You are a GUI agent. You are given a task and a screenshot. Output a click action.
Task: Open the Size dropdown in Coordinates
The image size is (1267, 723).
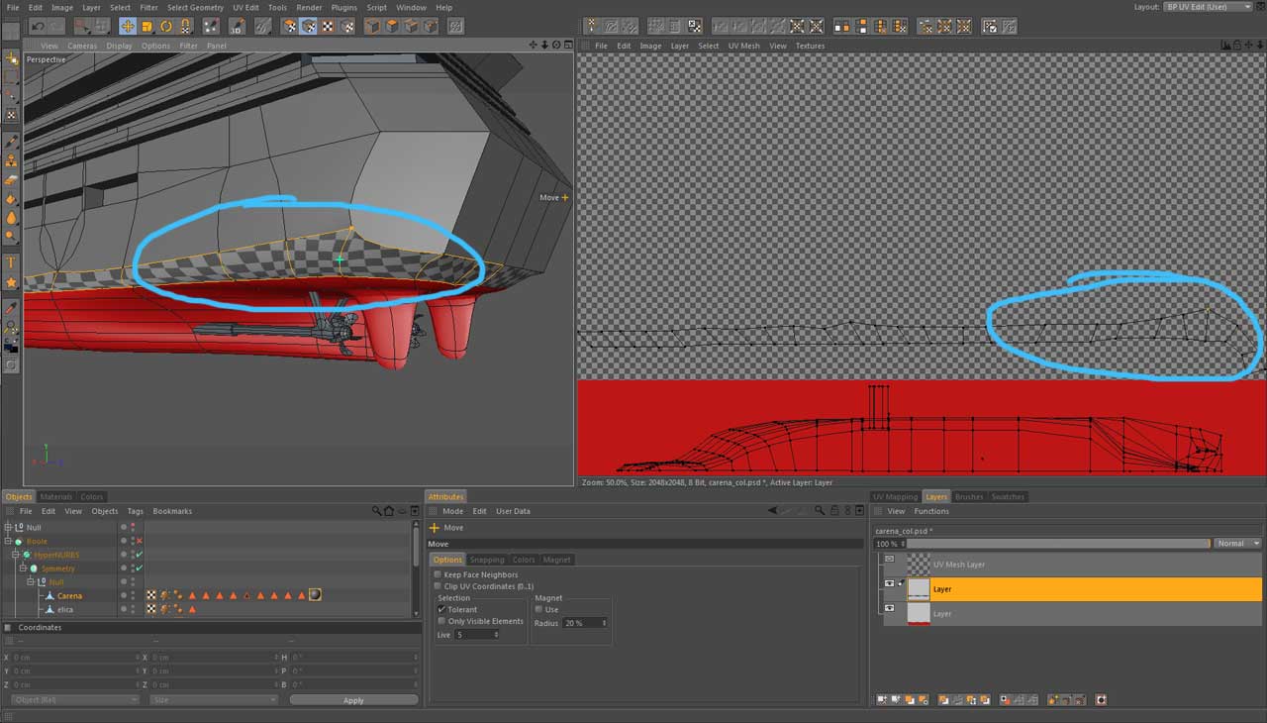pyautogui.click(x=214, y=700)
